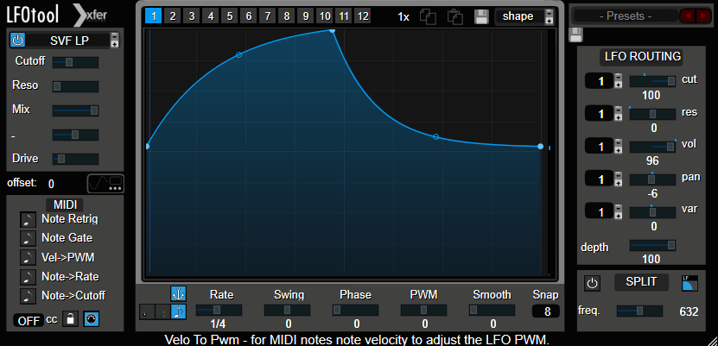This screenshot has width=718, height=346.
Task: Go to the previous preset with the left arrow
Action: pyautogui.click(x=687, y=16)
